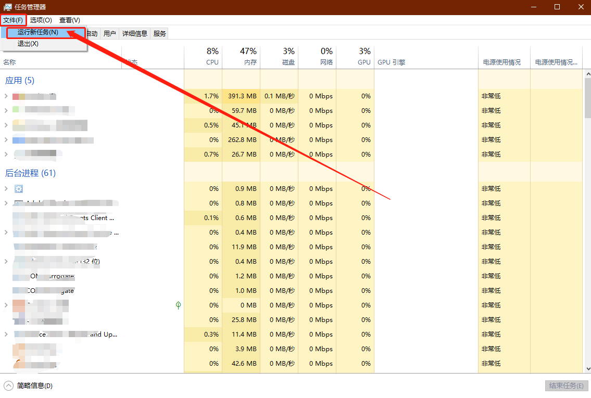Screen dimensions: 591x398
Task: Expand the app row with 0.5% CPU
Action: (x=6, y=125)
